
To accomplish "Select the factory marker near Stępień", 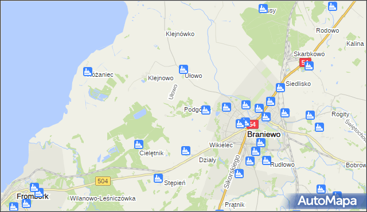I will [158, 178].
